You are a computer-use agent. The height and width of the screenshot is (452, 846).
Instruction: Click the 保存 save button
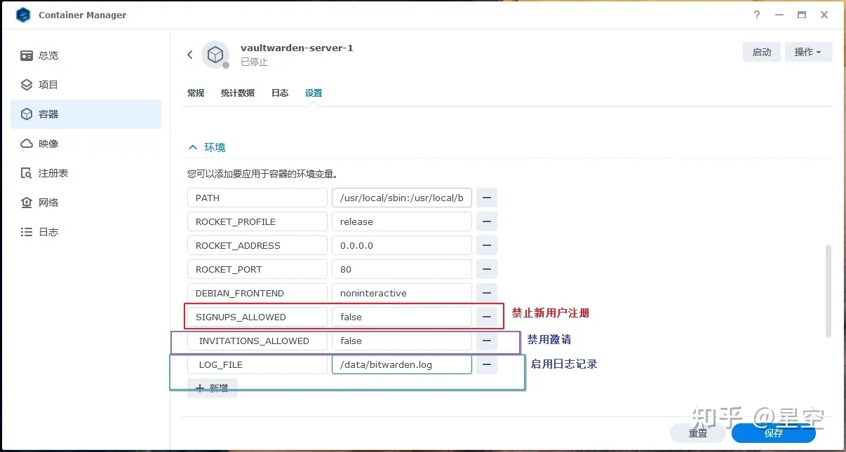click(x=773, y=433)
